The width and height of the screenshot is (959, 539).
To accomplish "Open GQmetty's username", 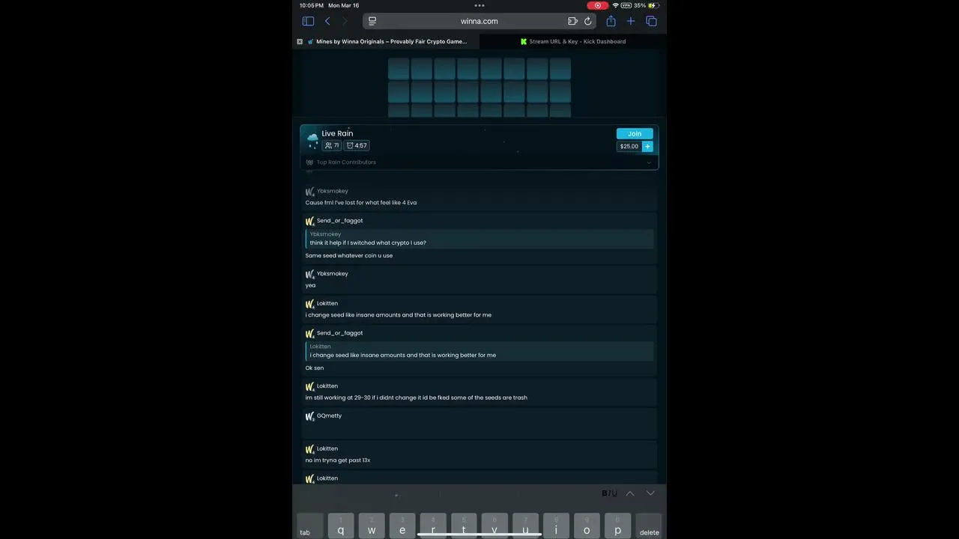I will click(x=329, y=415).
